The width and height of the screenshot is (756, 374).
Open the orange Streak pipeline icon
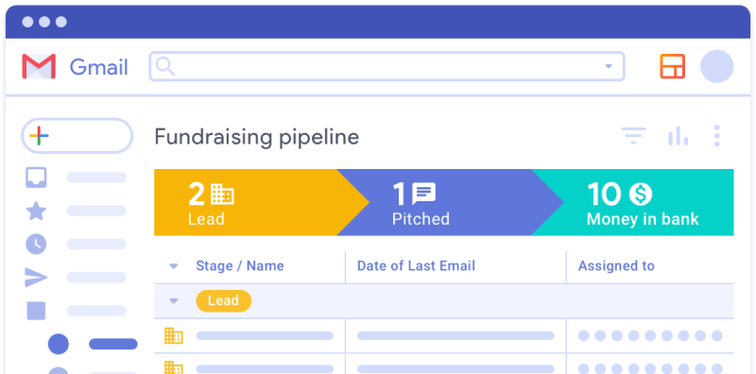tap(673, 66)
